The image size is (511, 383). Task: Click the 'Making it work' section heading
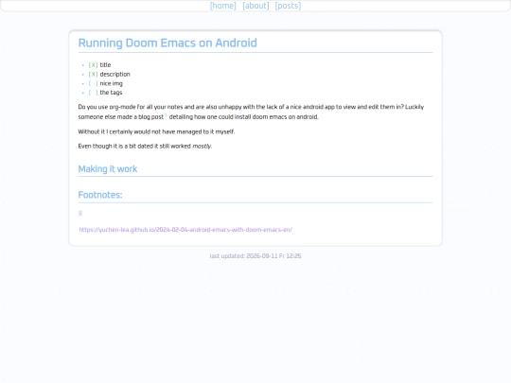108,169
